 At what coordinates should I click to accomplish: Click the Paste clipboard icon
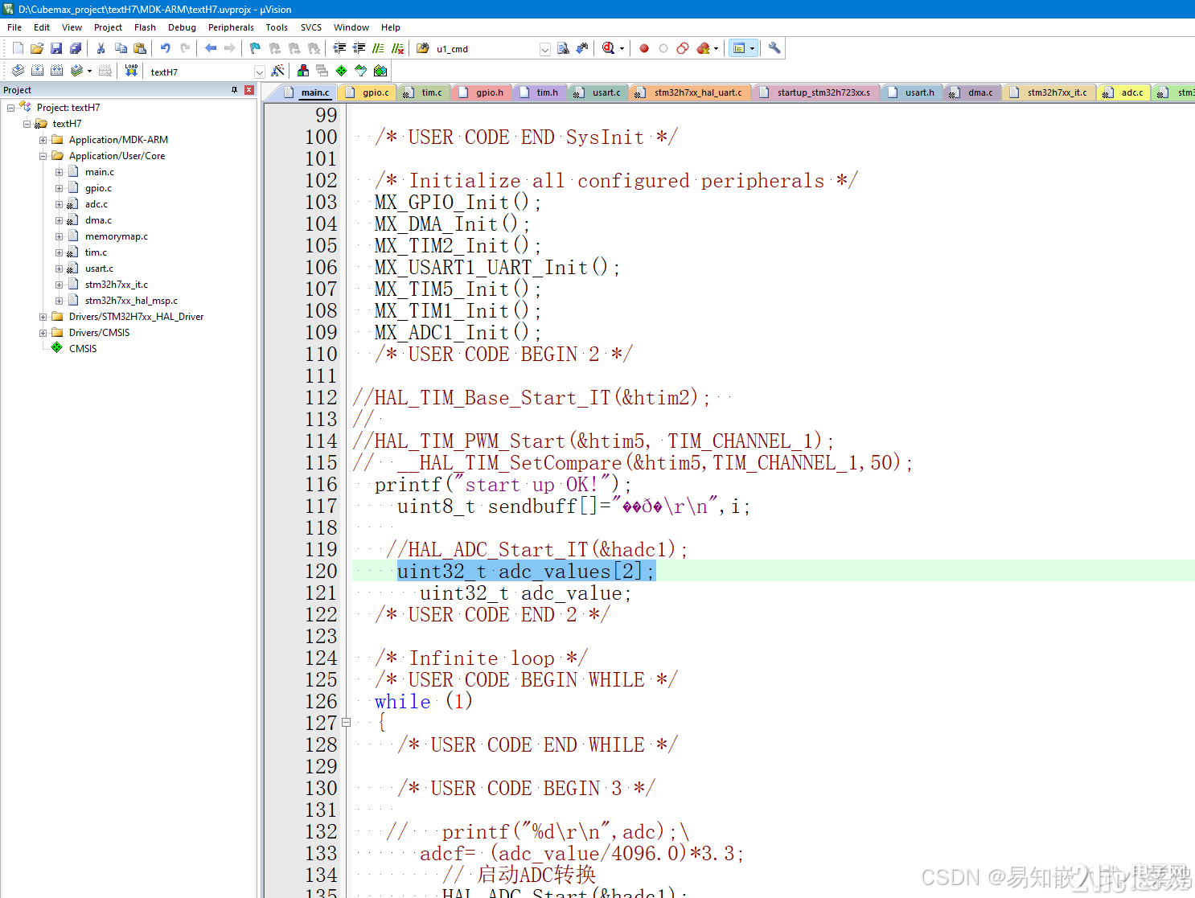(140, 48)
